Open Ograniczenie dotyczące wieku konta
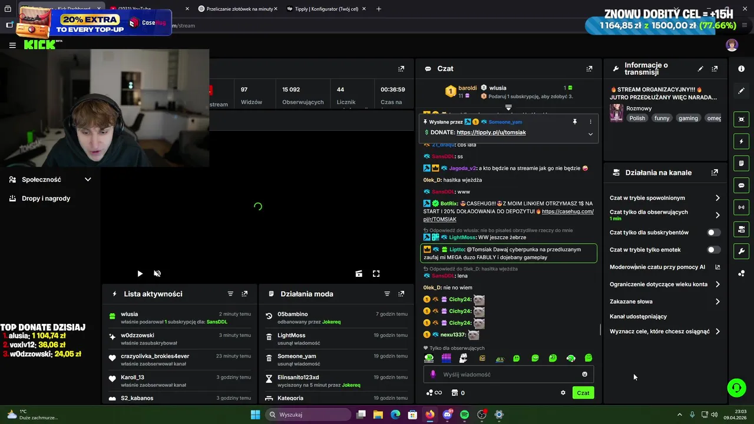Screen dimensions: 754x424 (665, 284)
